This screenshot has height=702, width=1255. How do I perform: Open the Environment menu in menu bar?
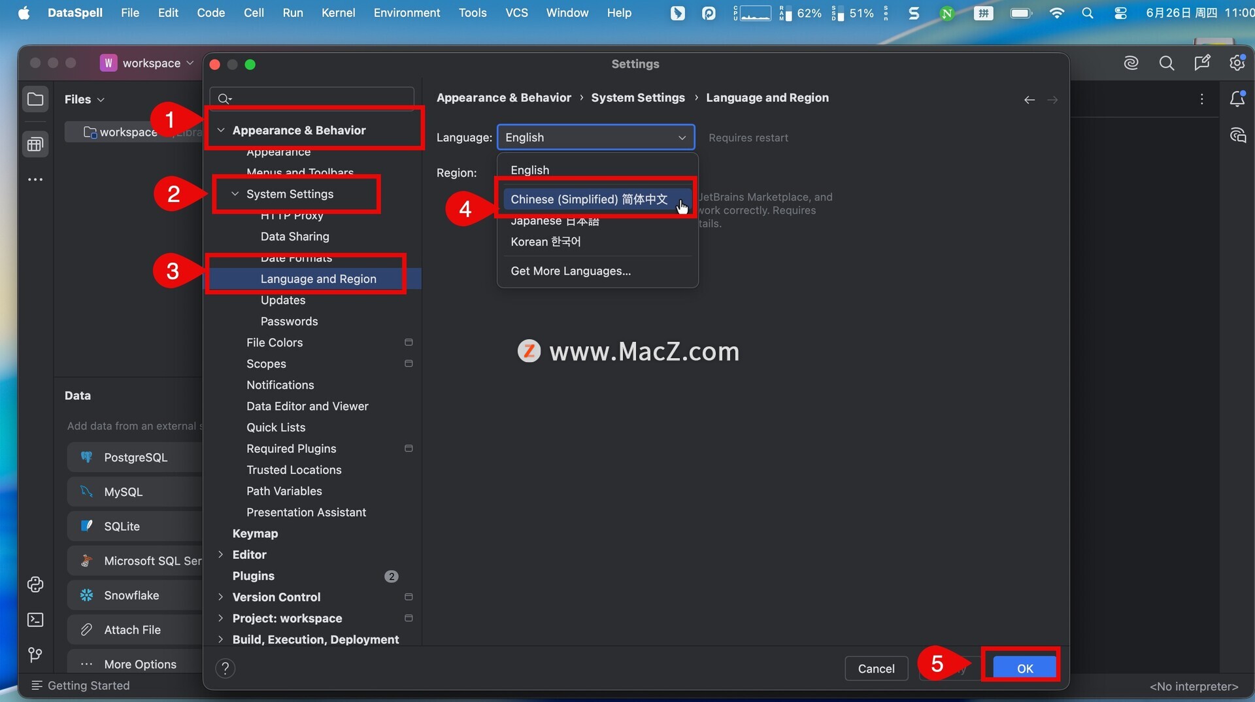click(407, 13)
